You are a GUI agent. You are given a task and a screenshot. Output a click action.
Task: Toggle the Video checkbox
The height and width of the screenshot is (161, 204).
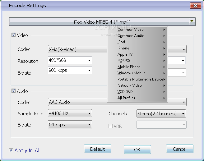click(14, 35)
